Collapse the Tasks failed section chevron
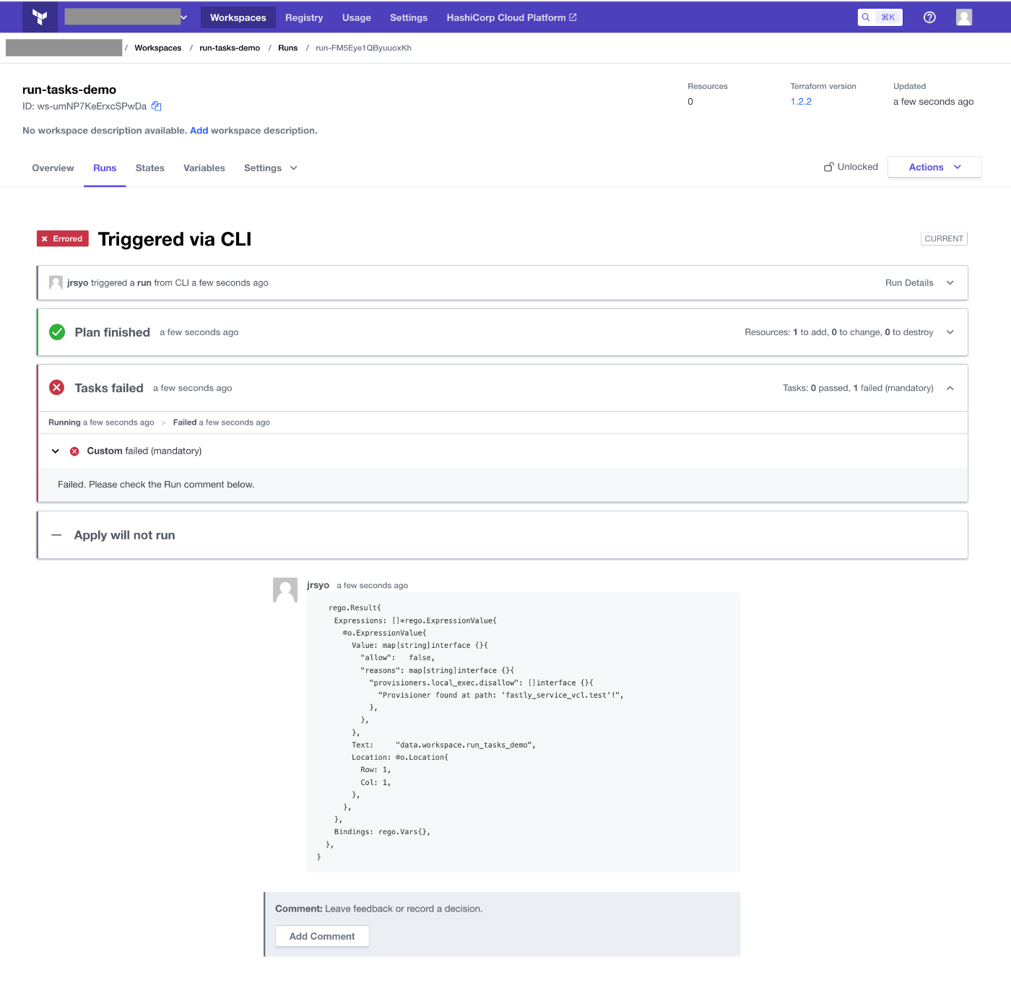Viewport: 1011px width, 983px height. coord(950,389)
